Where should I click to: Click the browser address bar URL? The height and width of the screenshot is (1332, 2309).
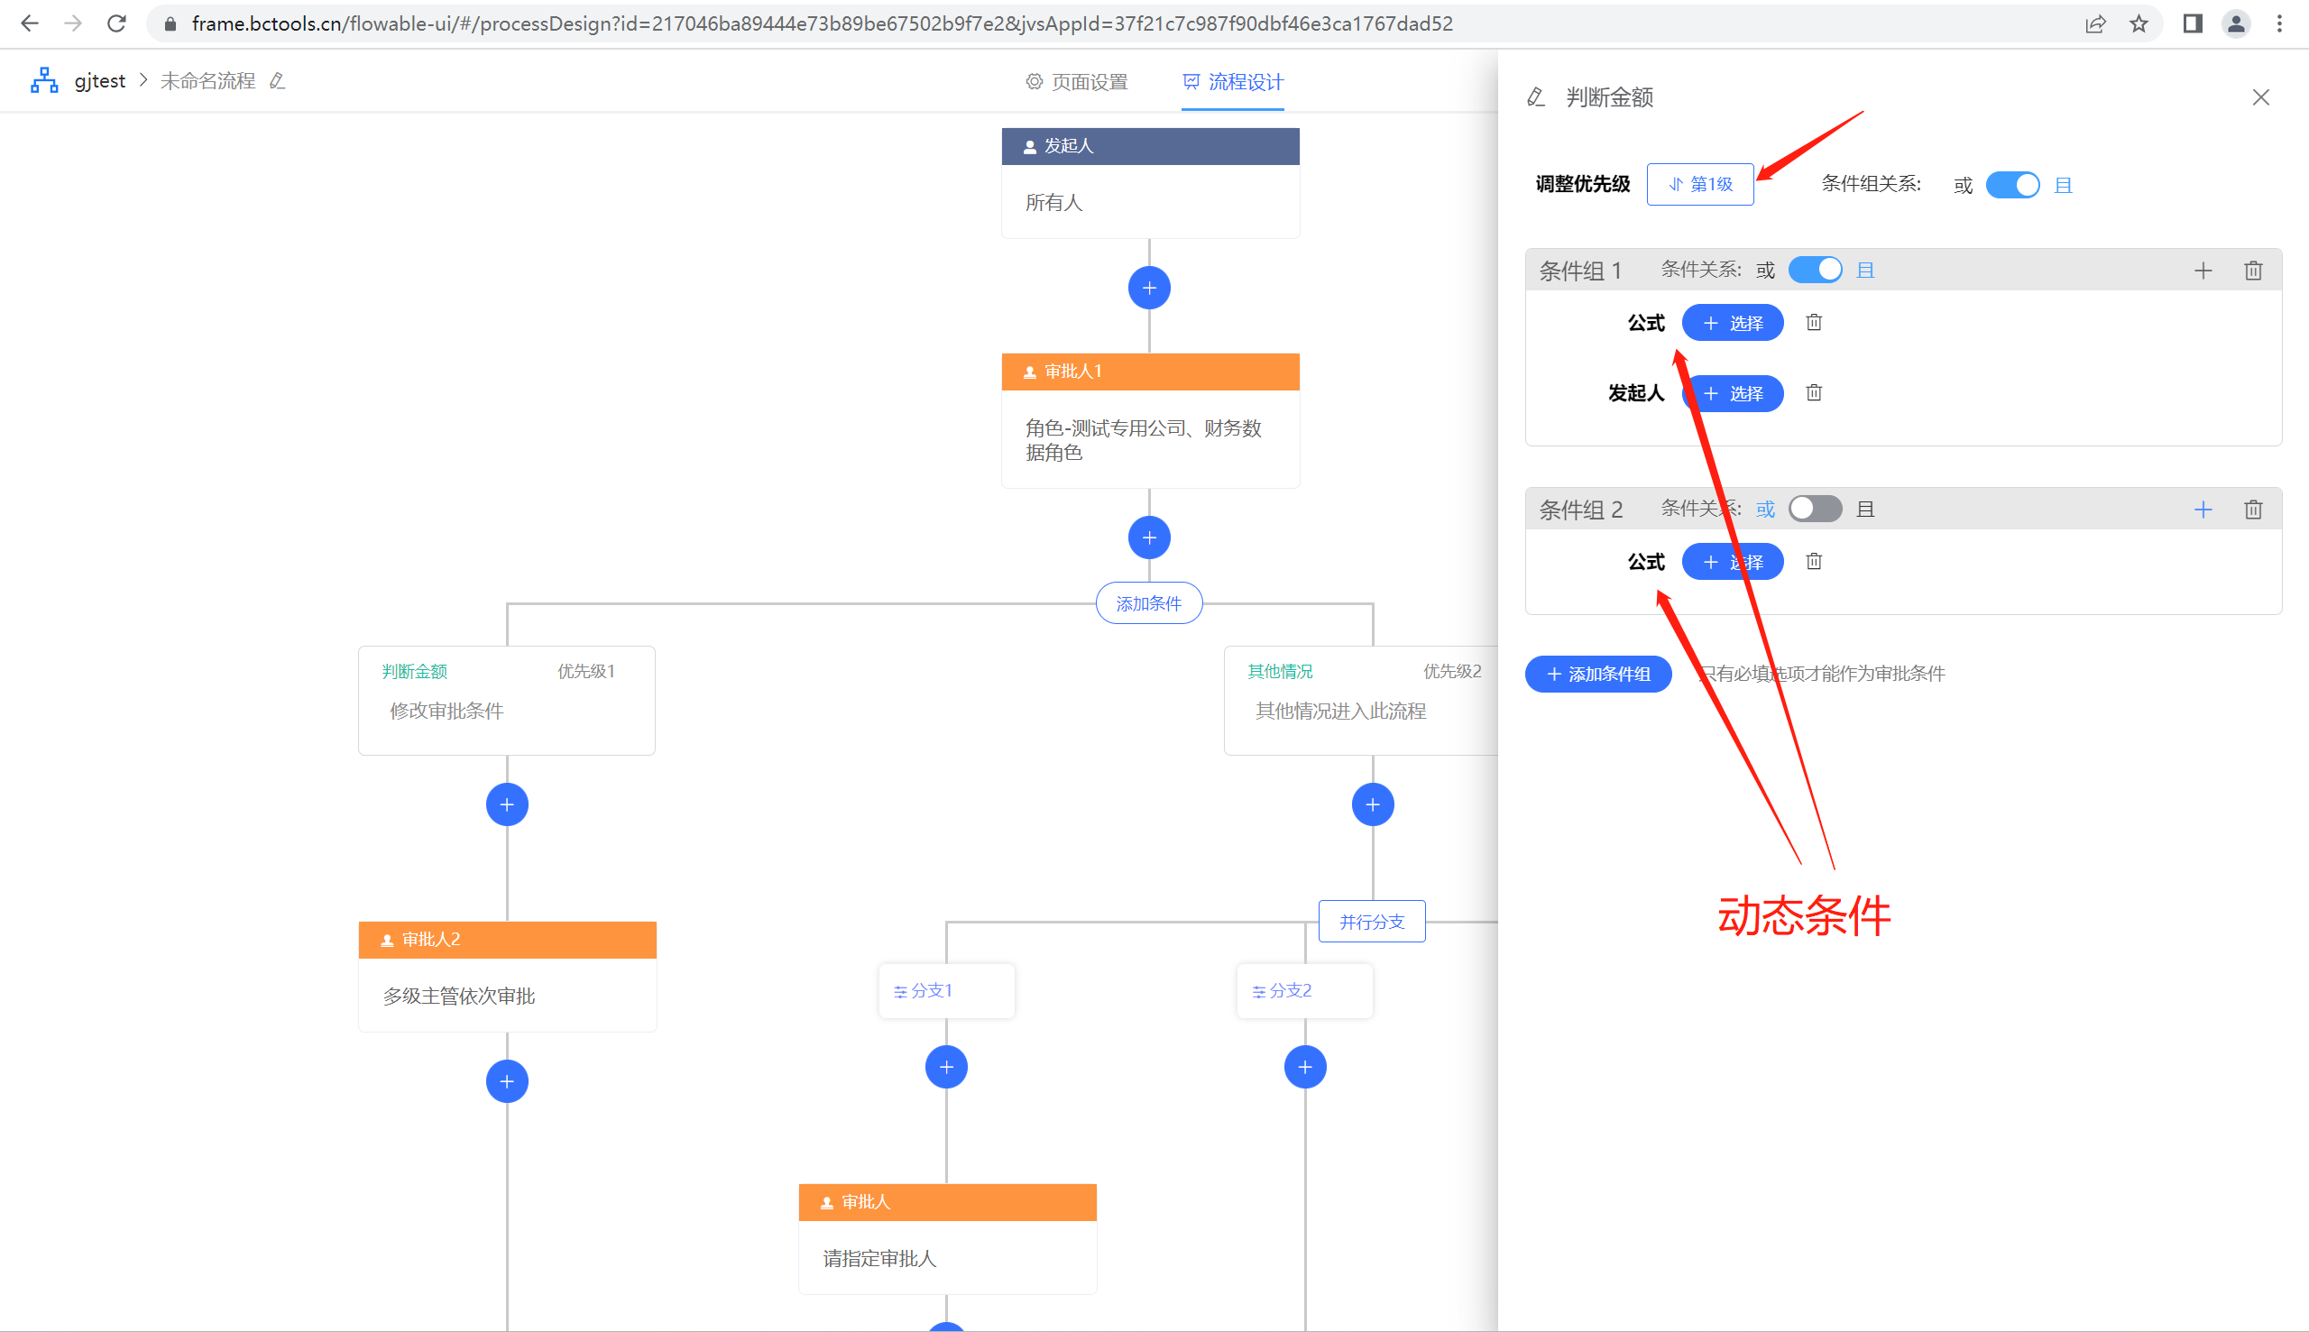pos(822,23)
